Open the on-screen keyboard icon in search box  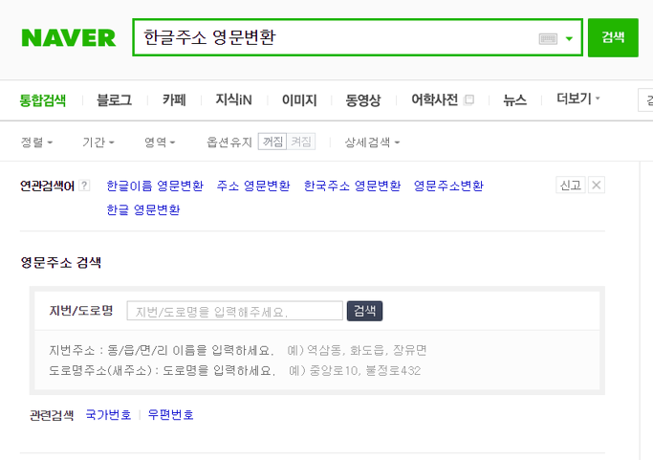(548, 39)
